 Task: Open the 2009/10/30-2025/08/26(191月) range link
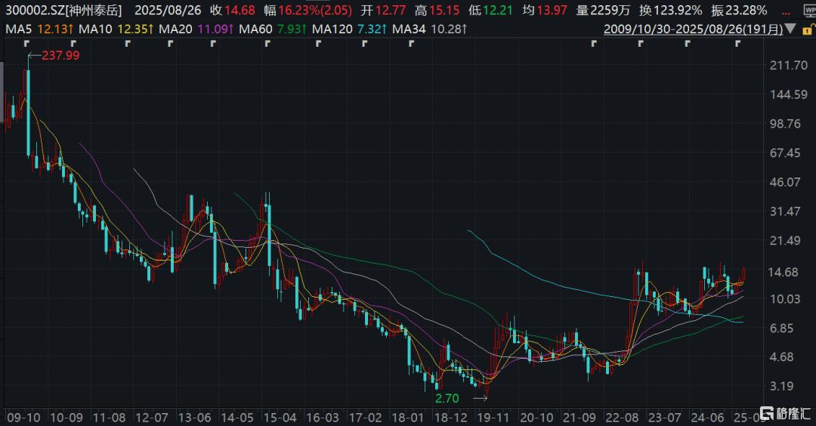tap(693, 29)
